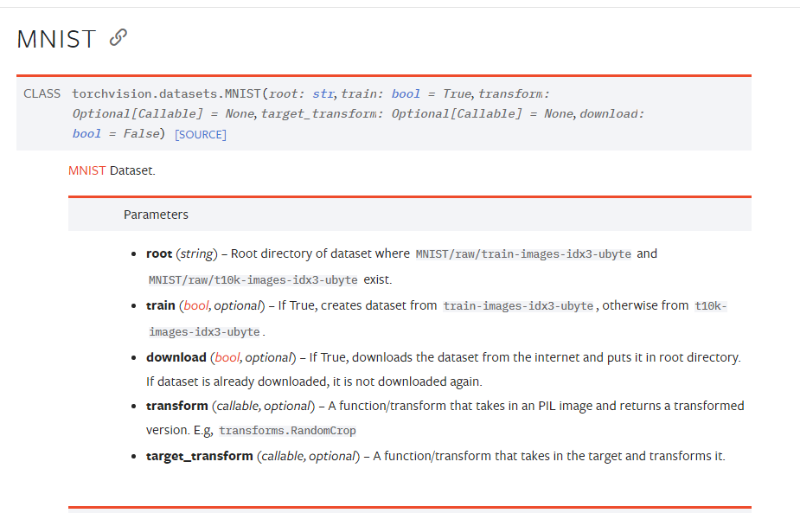The width and height of the screenshot is (800, 513).
Task: Click the red MNIST word in 'MNIST Dataset.'
Action: tap(86, 170)
